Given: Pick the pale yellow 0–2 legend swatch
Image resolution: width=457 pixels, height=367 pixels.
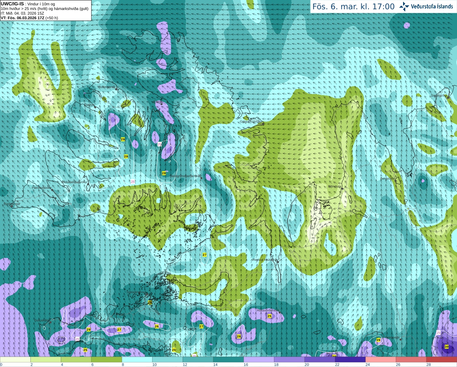Looking at the screenshot, I should coord(15,359).
